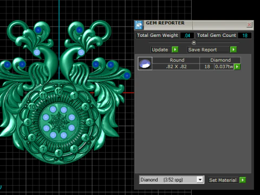Screen dimensions: 260x195
Task: Click the green Save Report arrow
Action: pyautogui.click(x=233, y=49)
